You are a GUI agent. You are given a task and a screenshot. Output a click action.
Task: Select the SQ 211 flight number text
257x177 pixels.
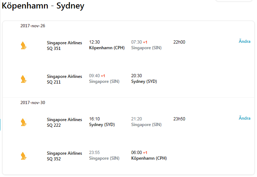tap(54, 82)
